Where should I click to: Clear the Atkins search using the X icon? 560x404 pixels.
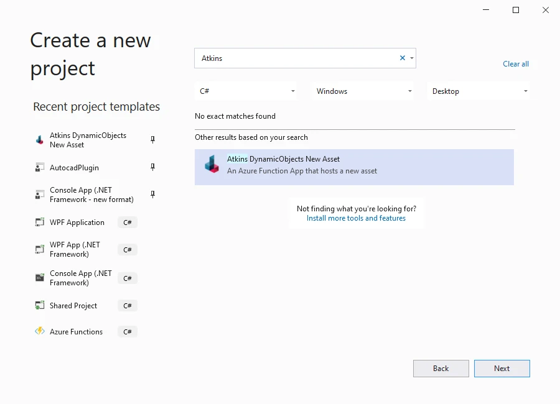[x=403, y=58]
